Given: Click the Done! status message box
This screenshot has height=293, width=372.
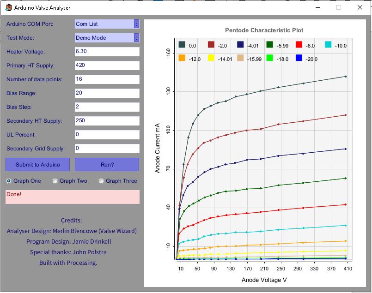Looking at the screenshot, I should point(72,197).
